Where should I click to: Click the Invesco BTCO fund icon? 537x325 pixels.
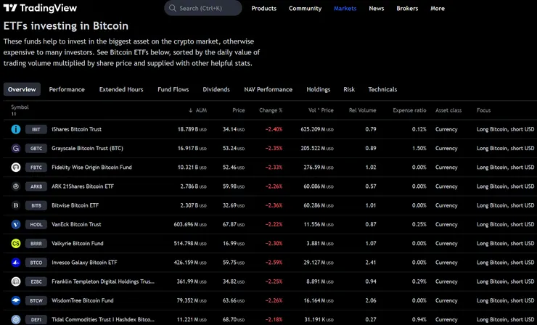click(x=16, y=262)
